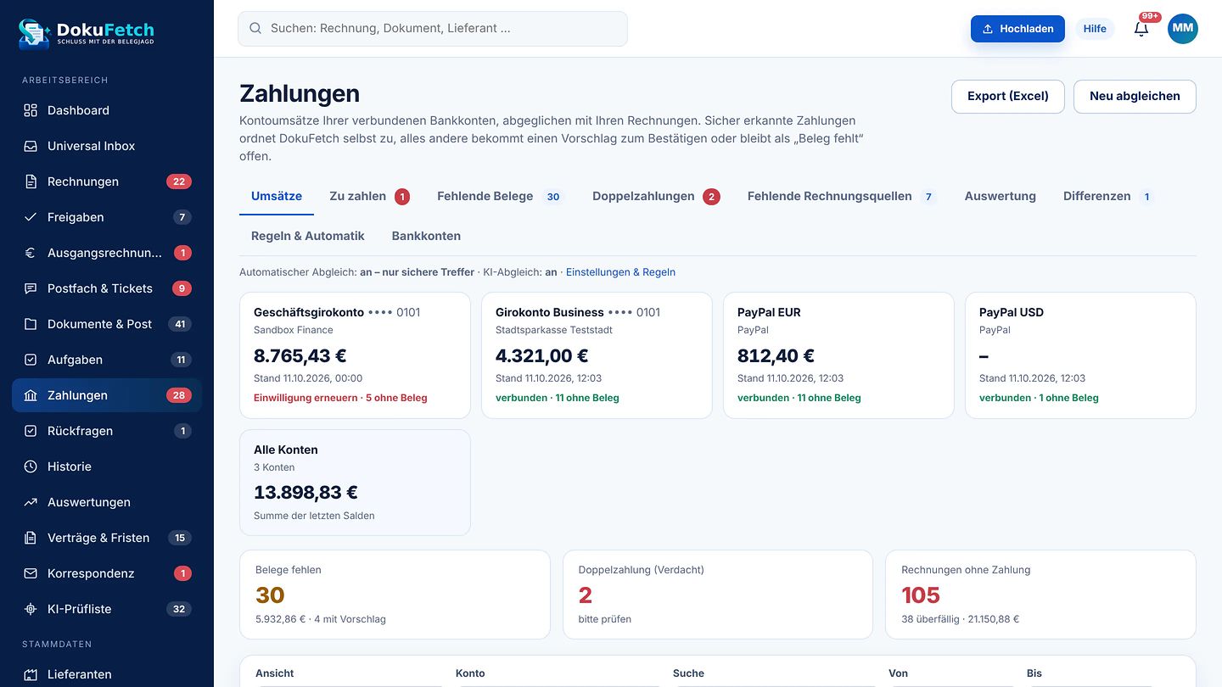The width and height of the screenshot is (1222, 687).
Task: Click the Hochladen upload button
Action: click(x=1017, y=29)
